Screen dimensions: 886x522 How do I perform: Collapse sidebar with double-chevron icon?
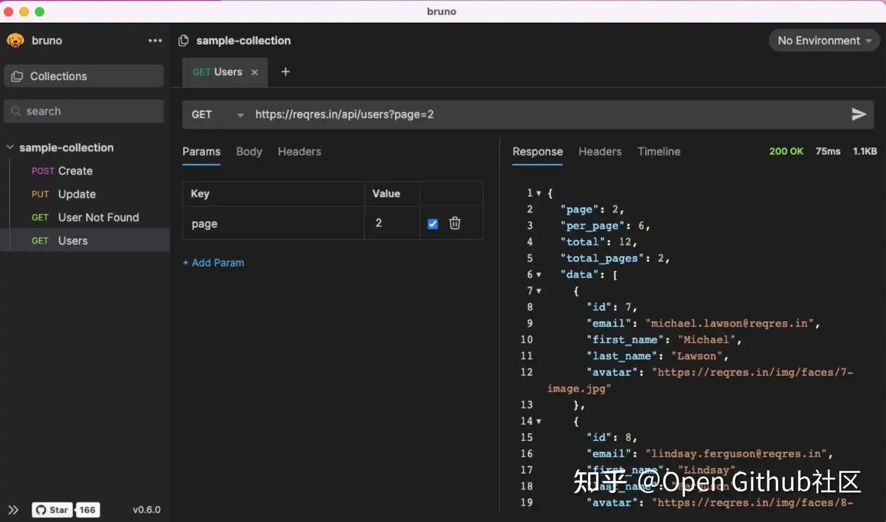tap(13, 510)
